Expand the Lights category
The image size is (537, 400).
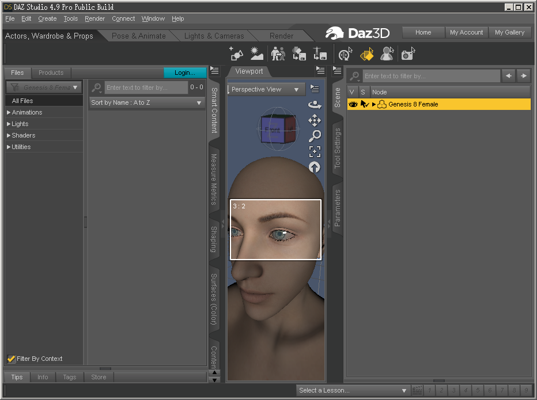click(x=9, y=124)
